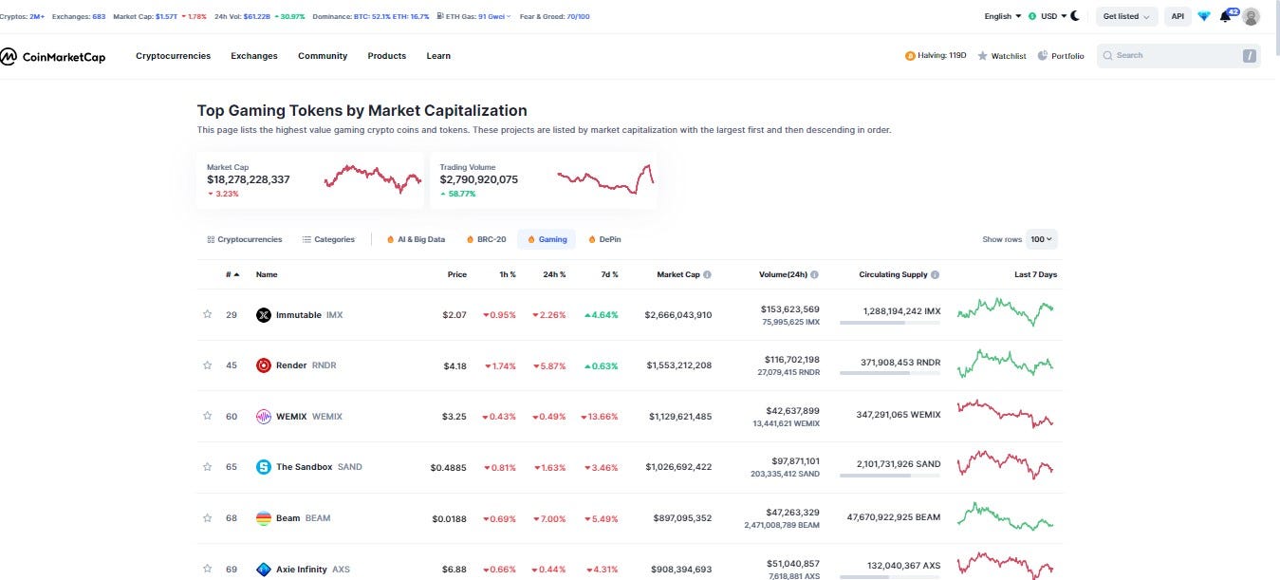Click The Sandbox SAND coin icon
Viewport: 1280px width, 580px height.
[264, 467]
